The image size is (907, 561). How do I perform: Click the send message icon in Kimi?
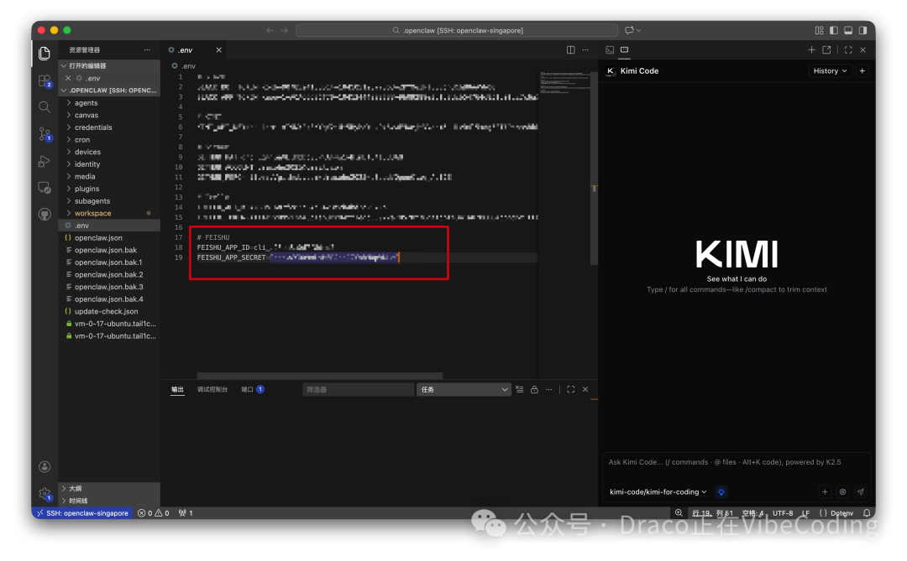pos(860,492)
